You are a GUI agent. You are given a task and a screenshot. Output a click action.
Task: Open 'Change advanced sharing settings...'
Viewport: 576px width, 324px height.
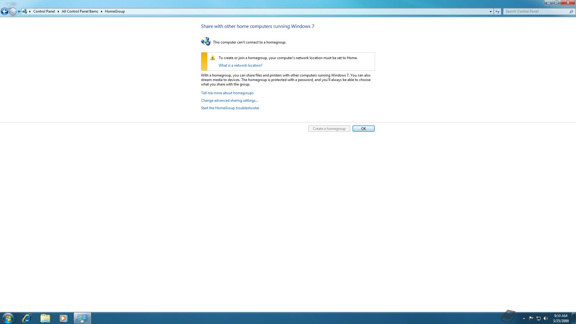[x=229, y=100]
